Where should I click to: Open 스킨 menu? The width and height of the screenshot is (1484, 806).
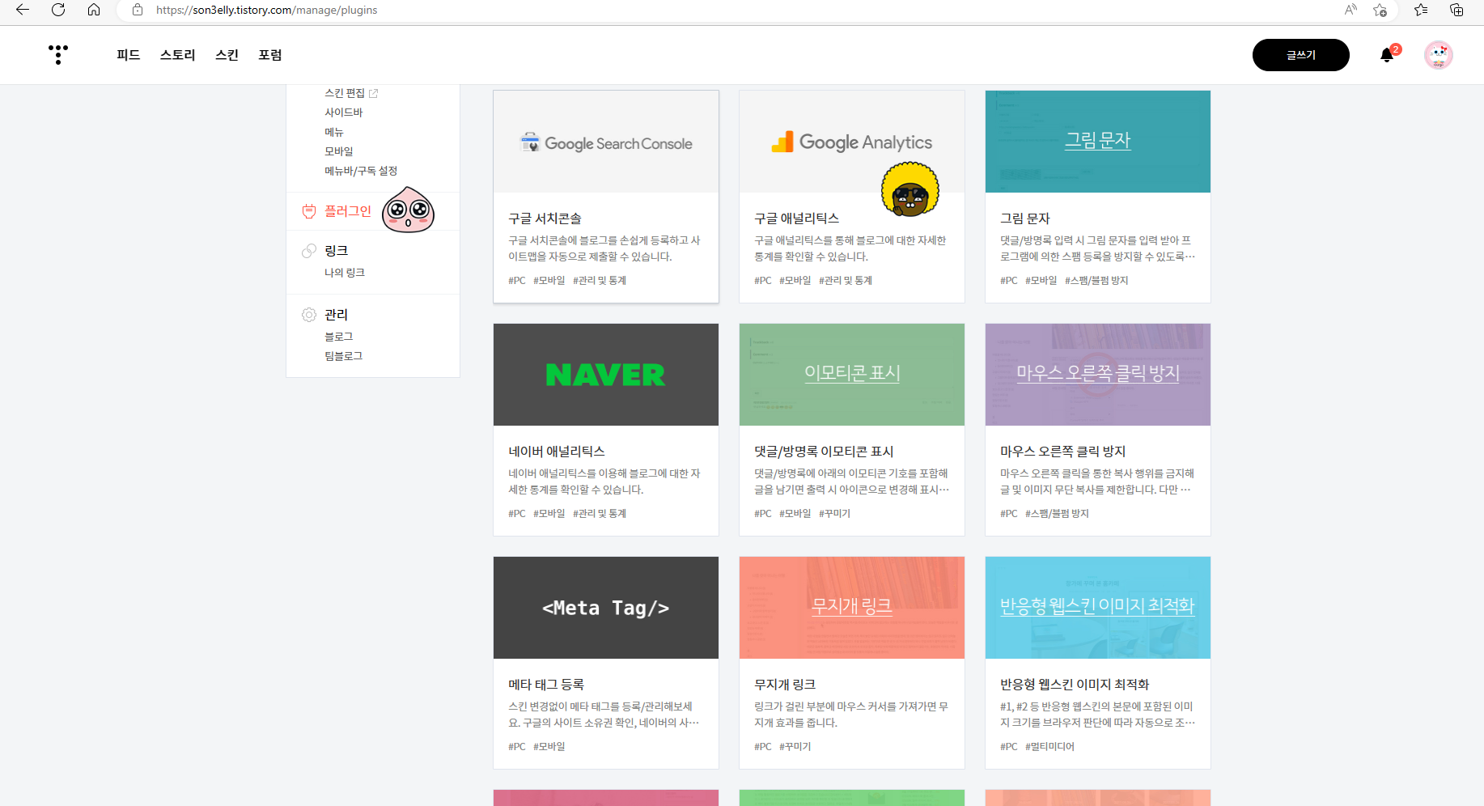click(227, 55)
